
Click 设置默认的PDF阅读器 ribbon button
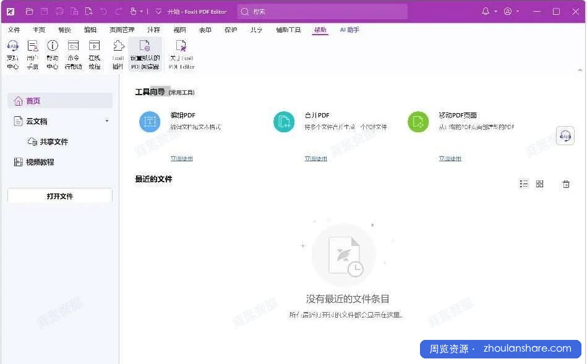pos(145,54)
